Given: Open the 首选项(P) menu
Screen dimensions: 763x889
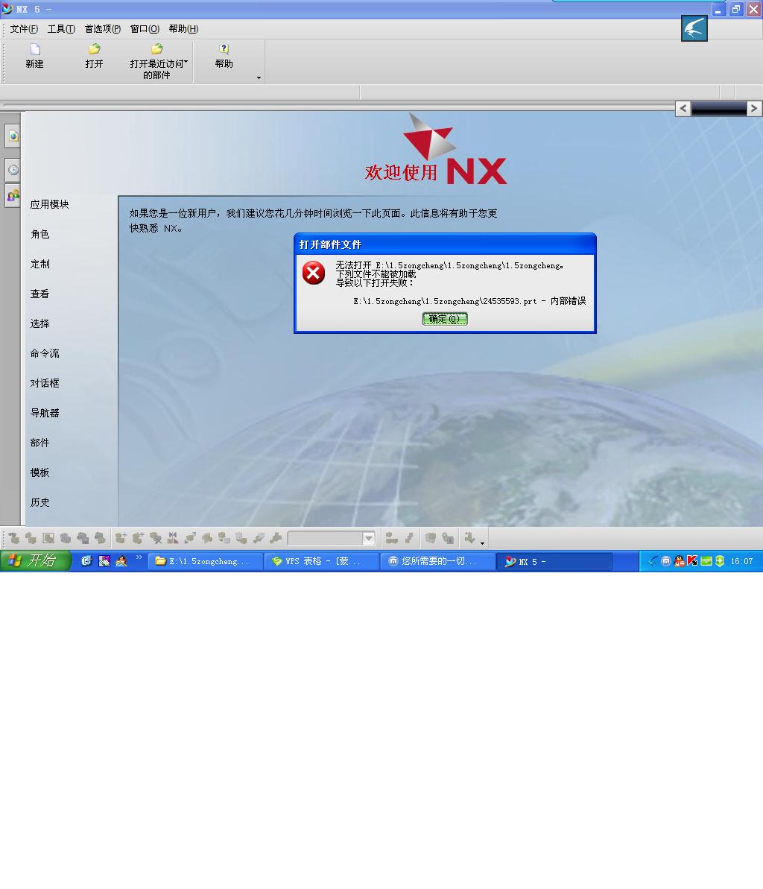Looking at the screenshot, I should click(102, 29).
